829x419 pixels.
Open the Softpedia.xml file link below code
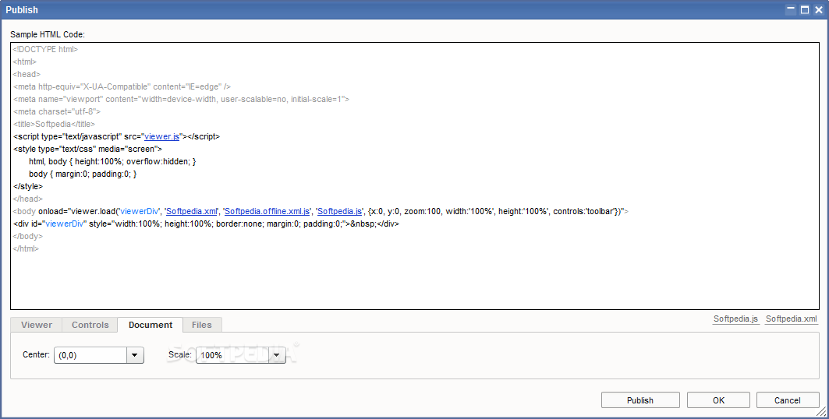(792, 319)
